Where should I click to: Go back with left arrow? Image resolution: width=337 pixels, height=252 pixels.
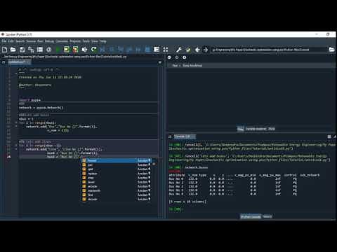(x=197, y=50)
